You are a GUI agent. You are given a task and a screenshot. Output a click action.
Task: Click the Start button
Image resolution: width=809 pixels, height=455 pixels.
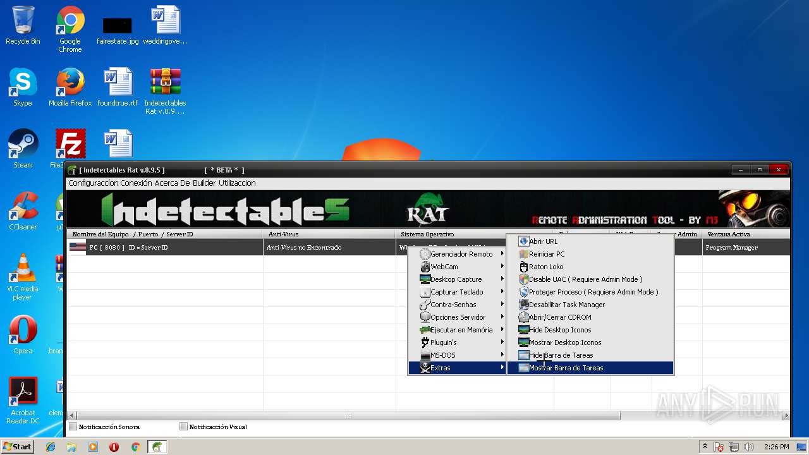click(x=18, y=447)
